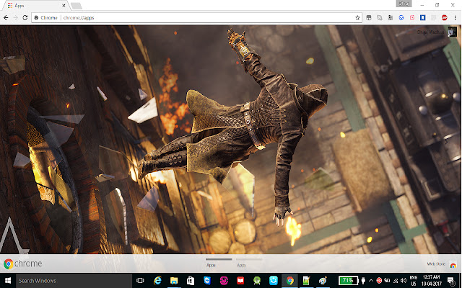The height and width of the screenshot is (288, 462).
Task: Open the Chrome three-dot menu
Action: click(456, 18)
